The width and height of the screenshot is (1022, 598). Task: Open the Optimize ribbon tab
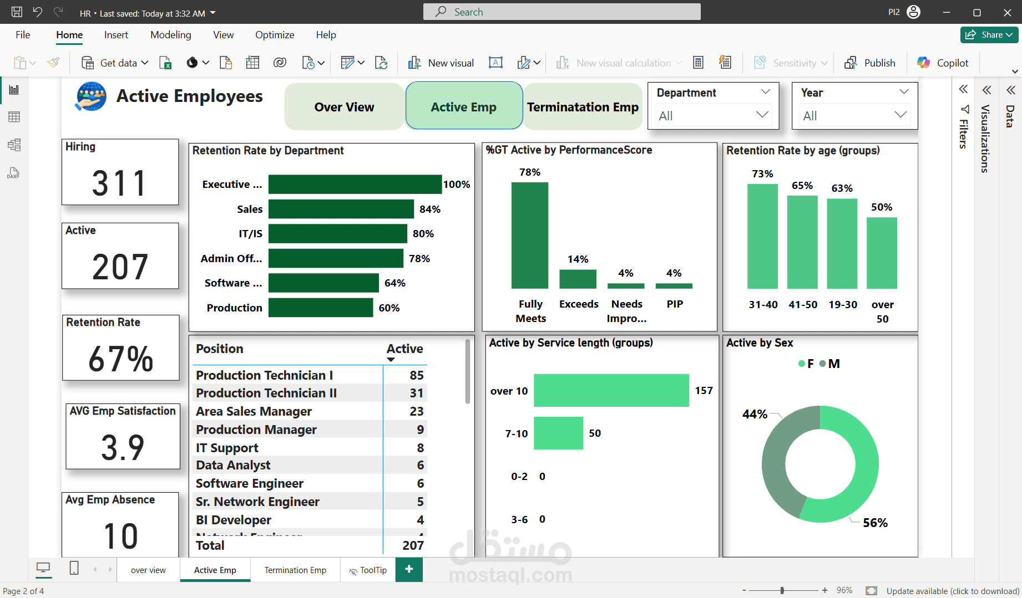275,35
